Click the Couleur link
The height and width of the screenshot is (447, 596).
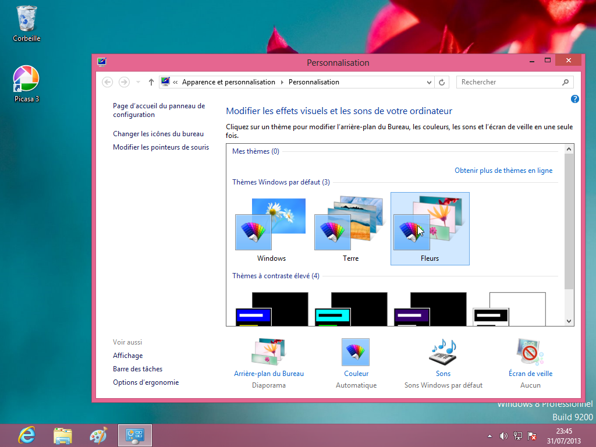tap(356, 374)
